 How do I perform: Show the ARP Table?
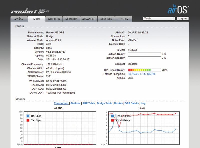(89, 103)
